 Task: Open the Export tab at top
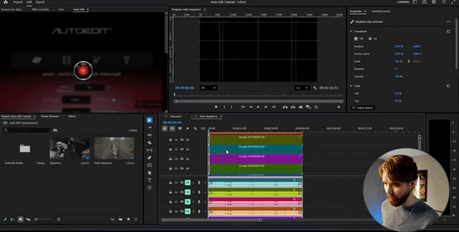(x=40, y=2)
